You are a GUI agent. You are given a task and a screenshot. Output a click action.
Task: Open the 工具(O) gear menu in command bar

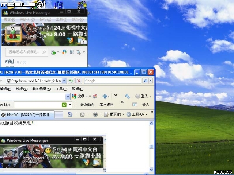coord(137,114)
